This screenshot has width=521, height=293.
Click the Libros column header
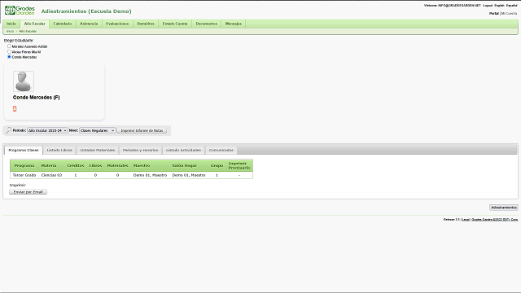pos(95,165)
